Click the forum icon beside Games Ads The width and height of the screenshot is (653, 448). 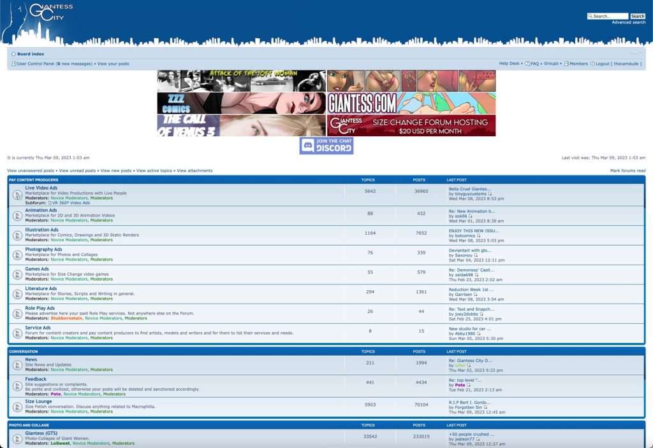click(x=17, y=274)
